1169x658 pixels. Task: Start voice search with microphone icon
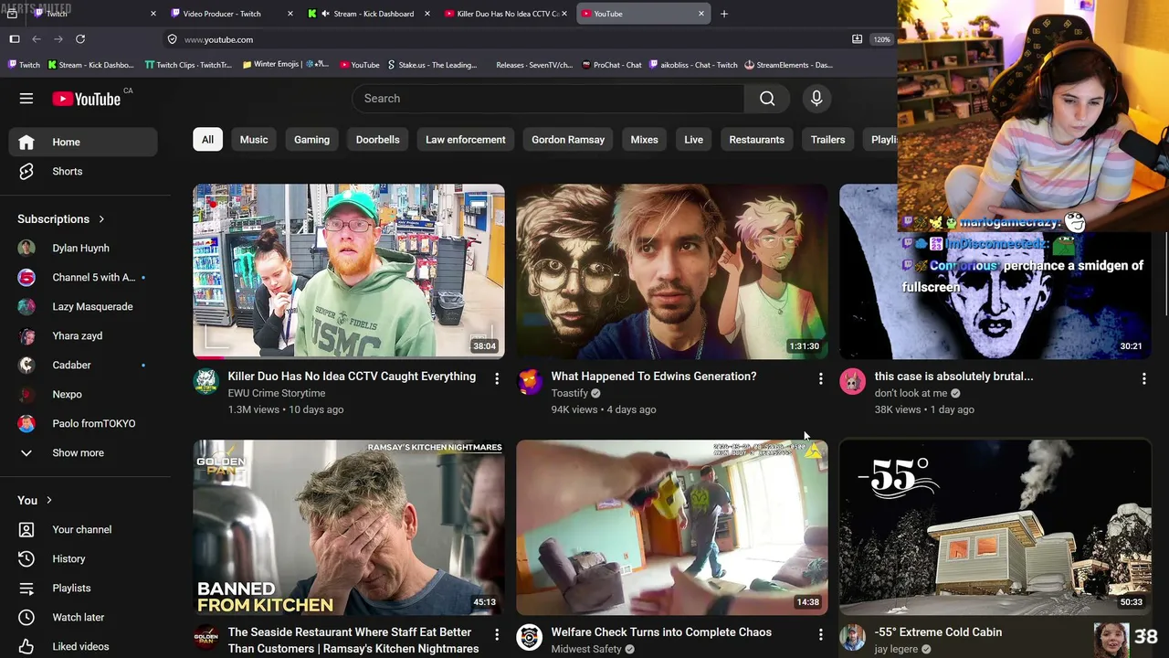point(816,99)
